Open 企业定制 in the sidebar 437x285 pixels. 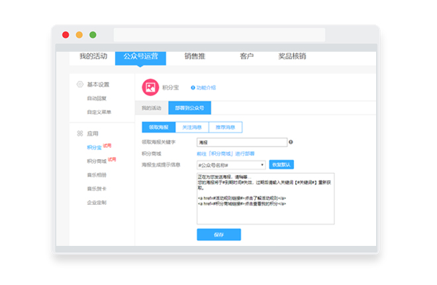97,202
